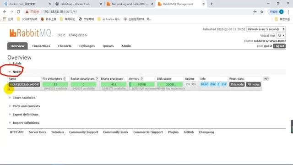Open the Plugins footer link
293x165 pixels.
click(173, 132)
